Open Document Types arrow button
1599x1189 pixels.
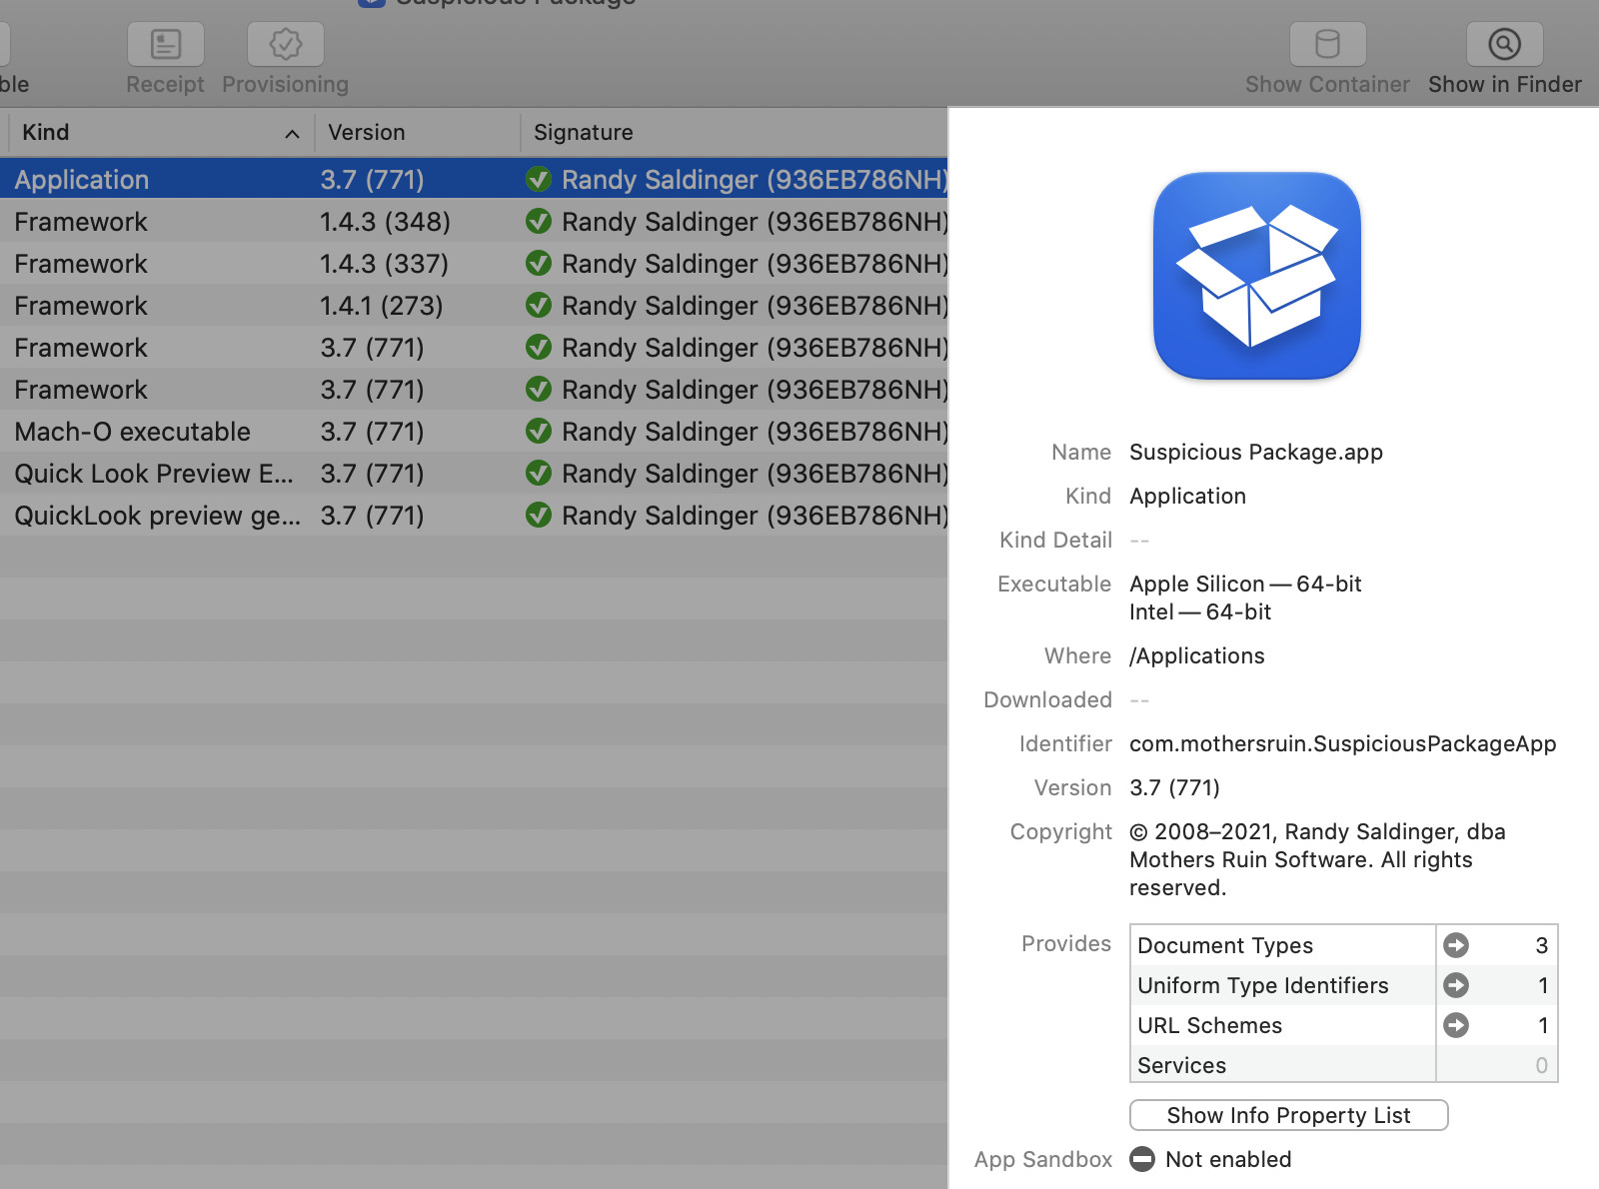point(1456,945)
